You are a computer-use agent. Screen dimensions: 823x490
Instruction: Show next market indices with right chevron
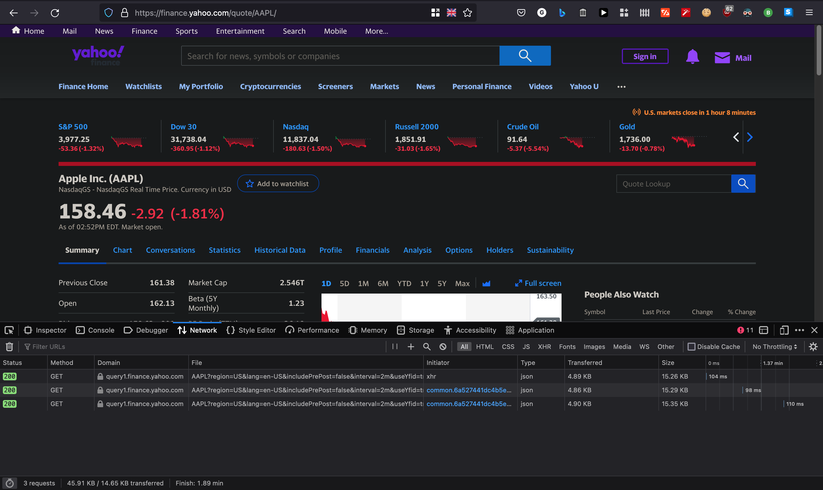pos(750,137)
